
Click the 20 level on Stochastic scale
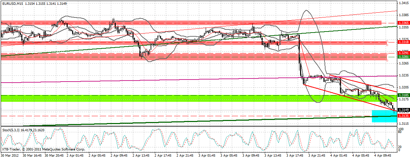pyautogui.click(x=400, y=147)
